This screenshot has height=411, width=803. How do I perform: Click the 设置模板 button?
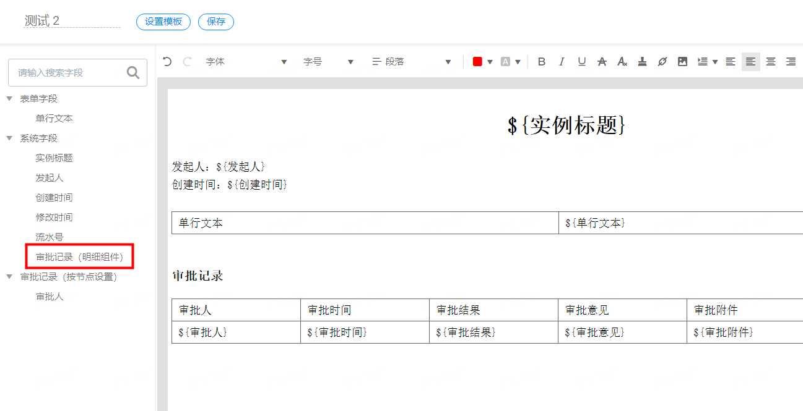pos(163,22)
